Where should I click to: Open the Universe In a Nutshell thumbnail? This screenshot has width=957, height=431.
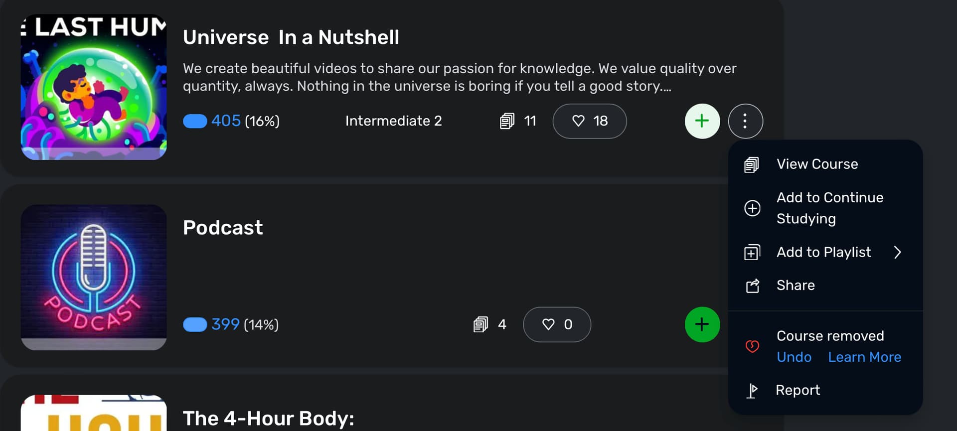pyautogui.click(x=94, y=87)
